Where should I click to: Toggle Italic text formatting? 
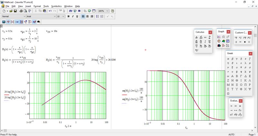73,16
